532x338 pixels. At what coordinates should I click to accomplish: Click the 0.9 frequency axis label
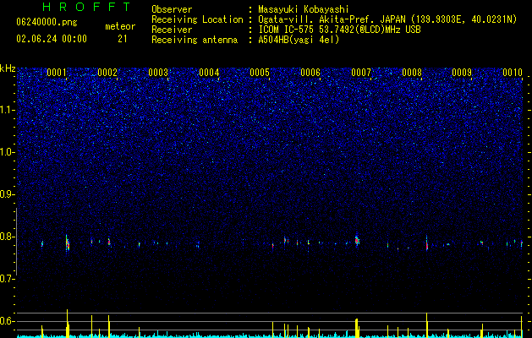(x=8, y=194)
